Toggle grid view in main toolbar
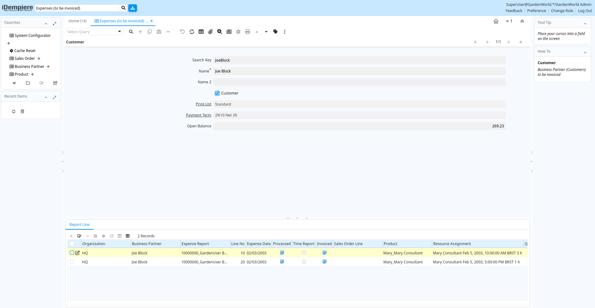 201,32
